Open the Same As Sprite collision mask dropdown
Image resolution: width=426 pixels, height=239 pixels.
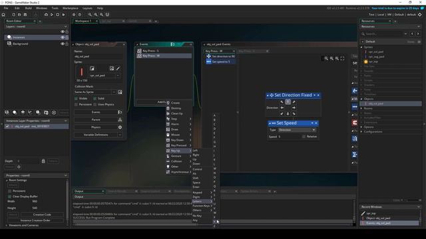point(114,92)
